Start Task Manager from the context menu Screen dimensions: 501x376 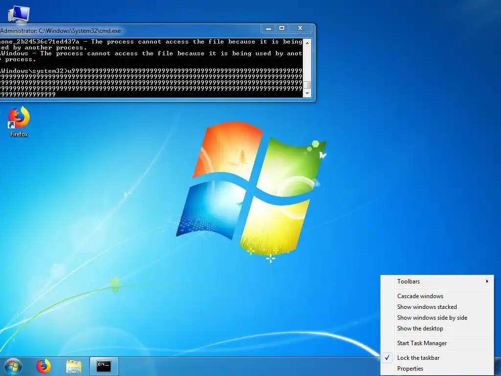tap(437, 343)
